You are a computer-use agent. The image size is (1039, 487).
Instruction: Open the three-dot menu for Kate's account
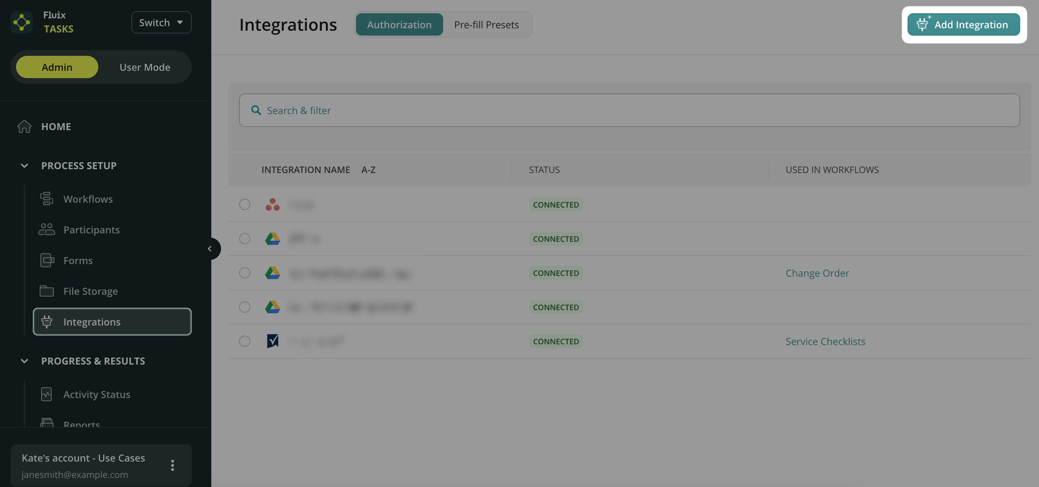point(172,465)
